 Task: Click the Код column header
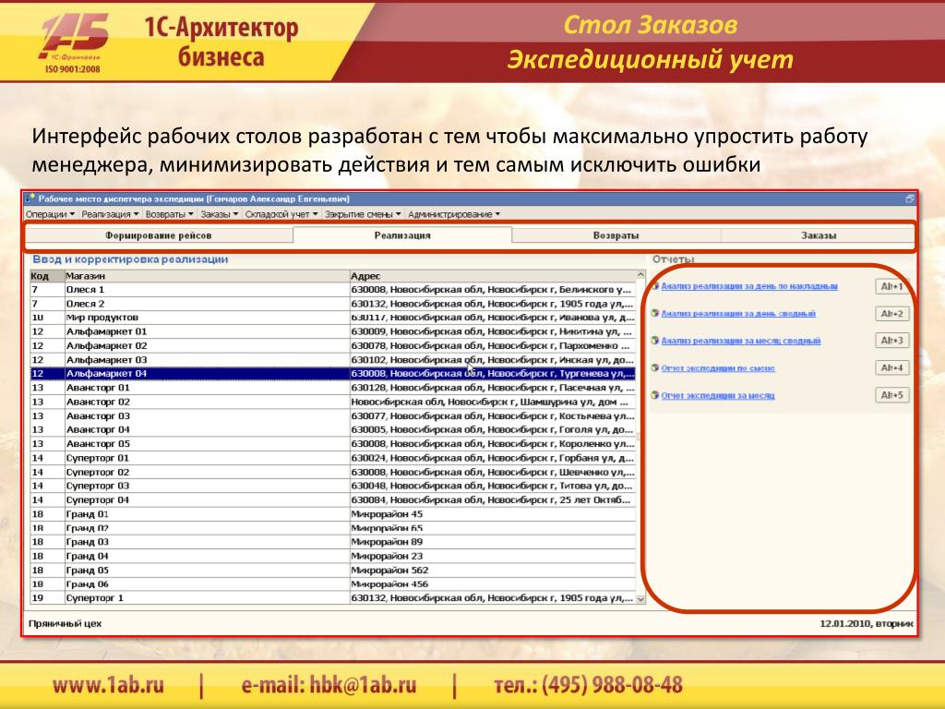click(47, 275)
